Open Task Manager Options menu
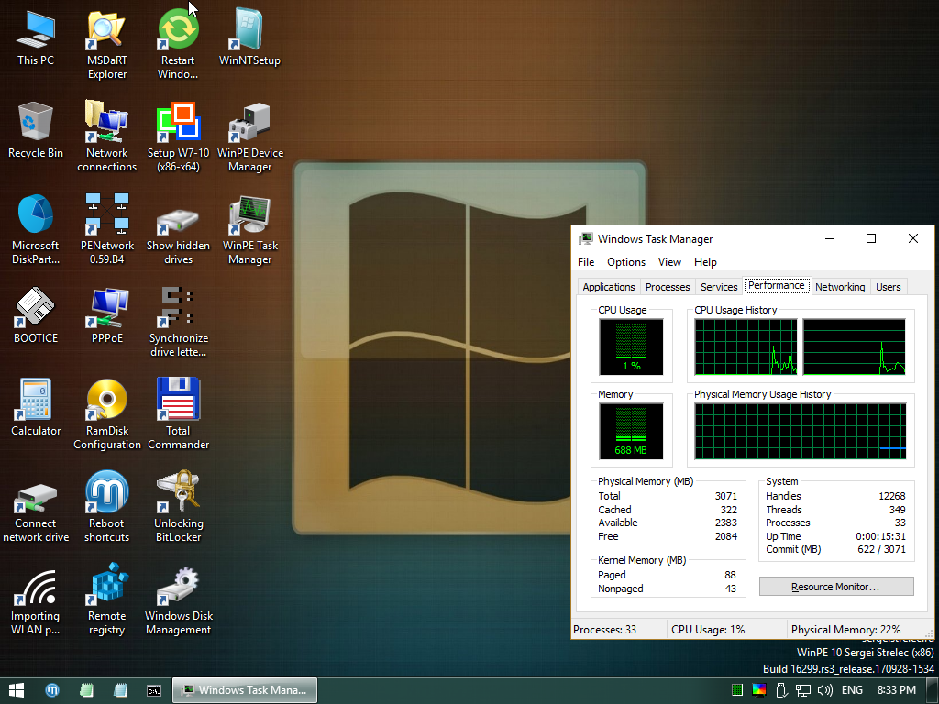Viewport: 939px width, 704px height. (x=625, y=262)
